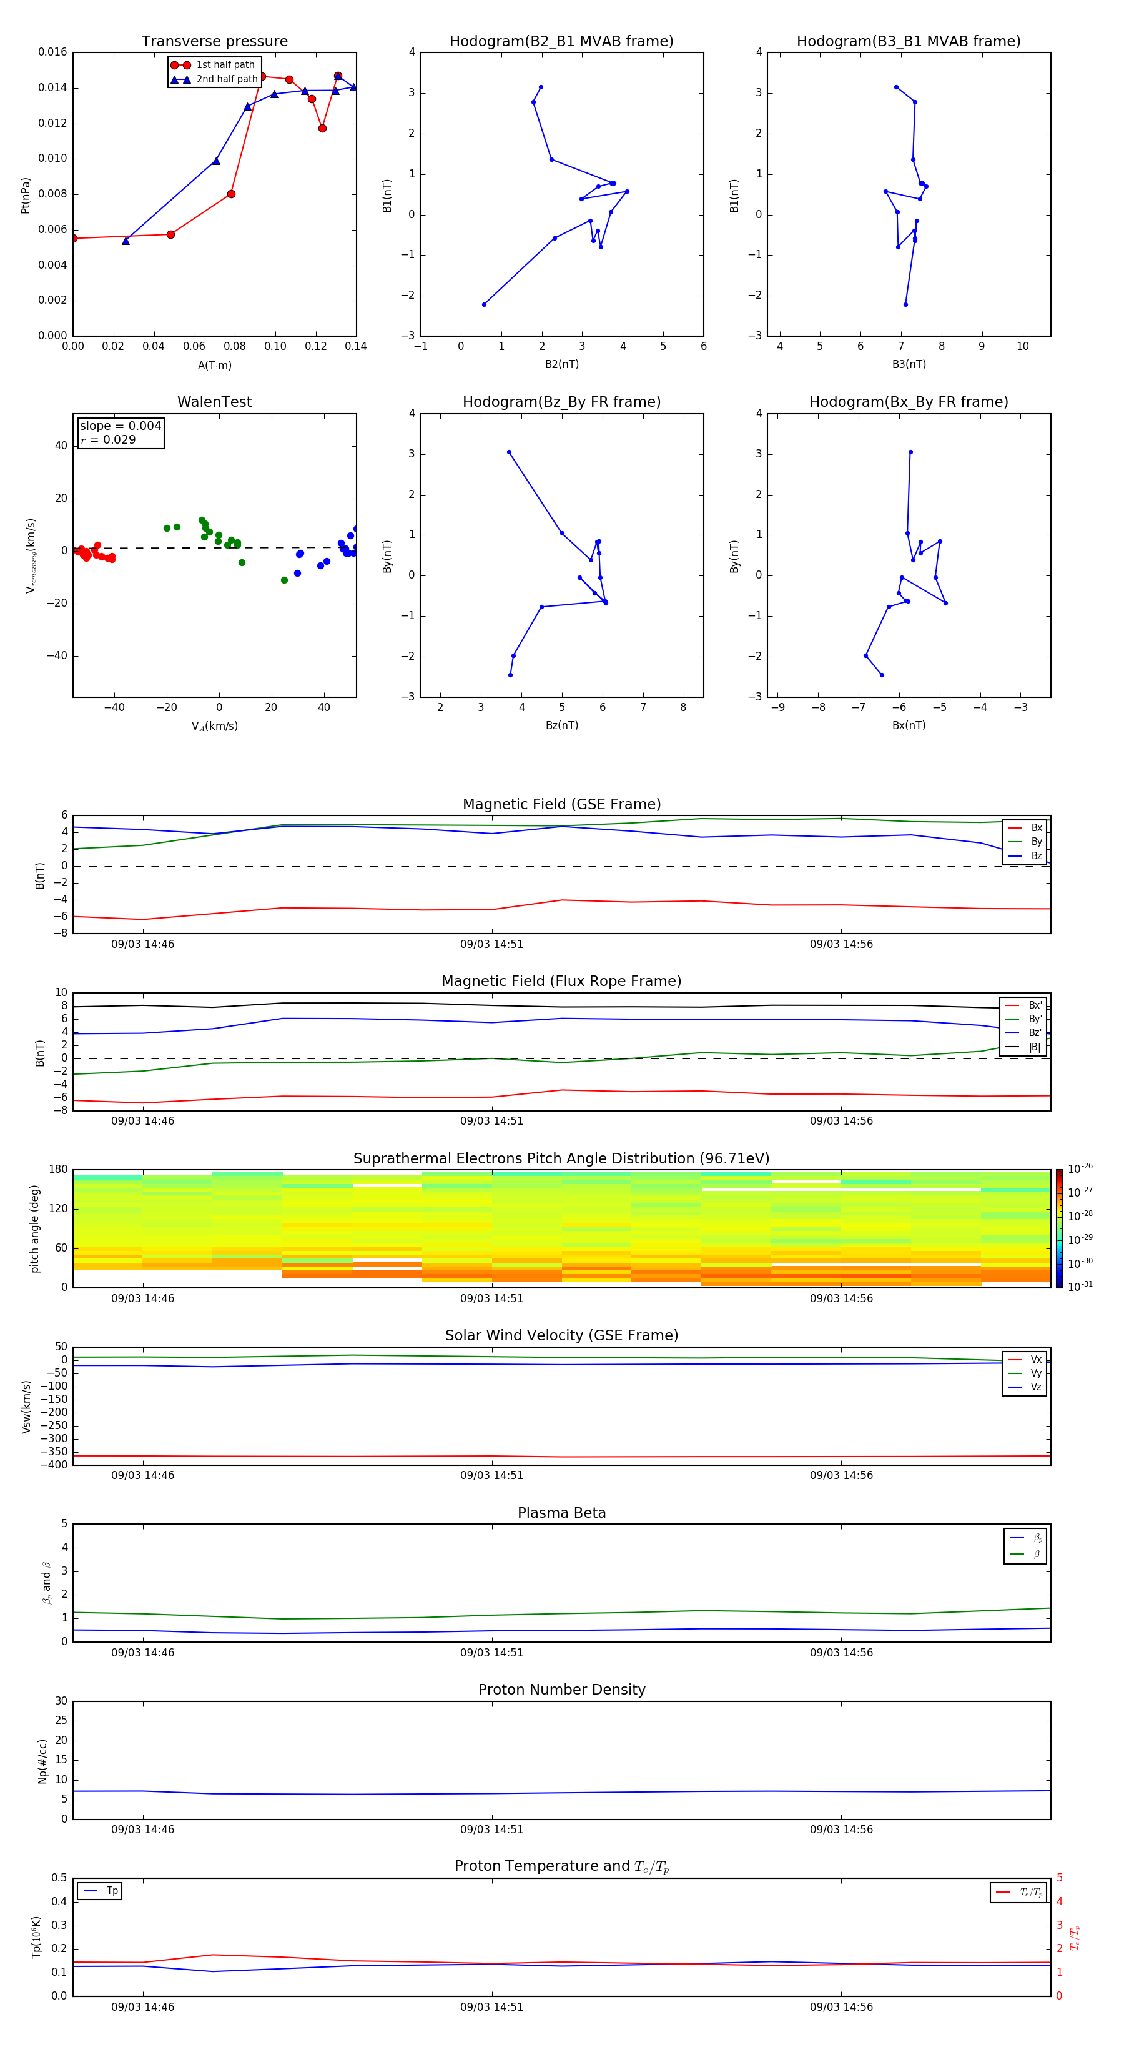This screenshot has height=2062, width=1124.
Task: Click '|B|' legend entry in Flux Rope panel
Action: coord(1023,1047)
